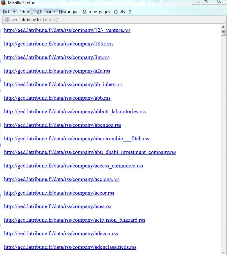Follow the a2a.rss company link
Screen dimensions: 227x255
57,71
